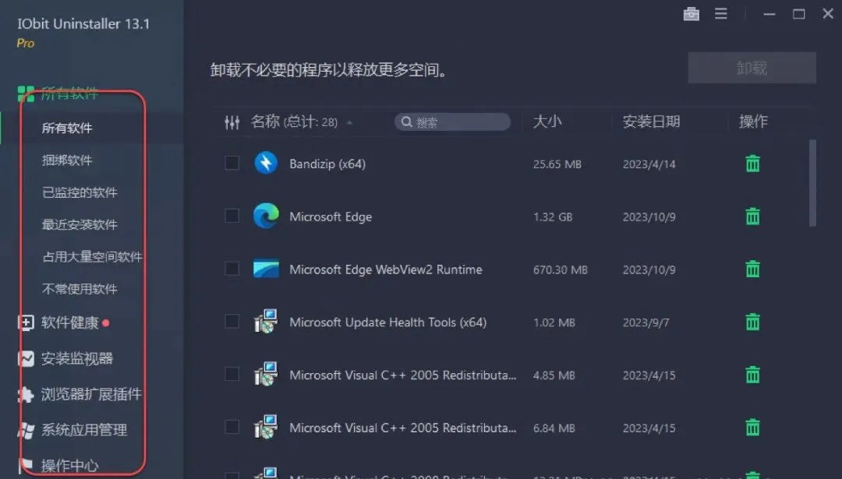The image size is (842, 479).
Task: Click Microsoft Update Health Tools (x64) name
Action: coord(387,322)
